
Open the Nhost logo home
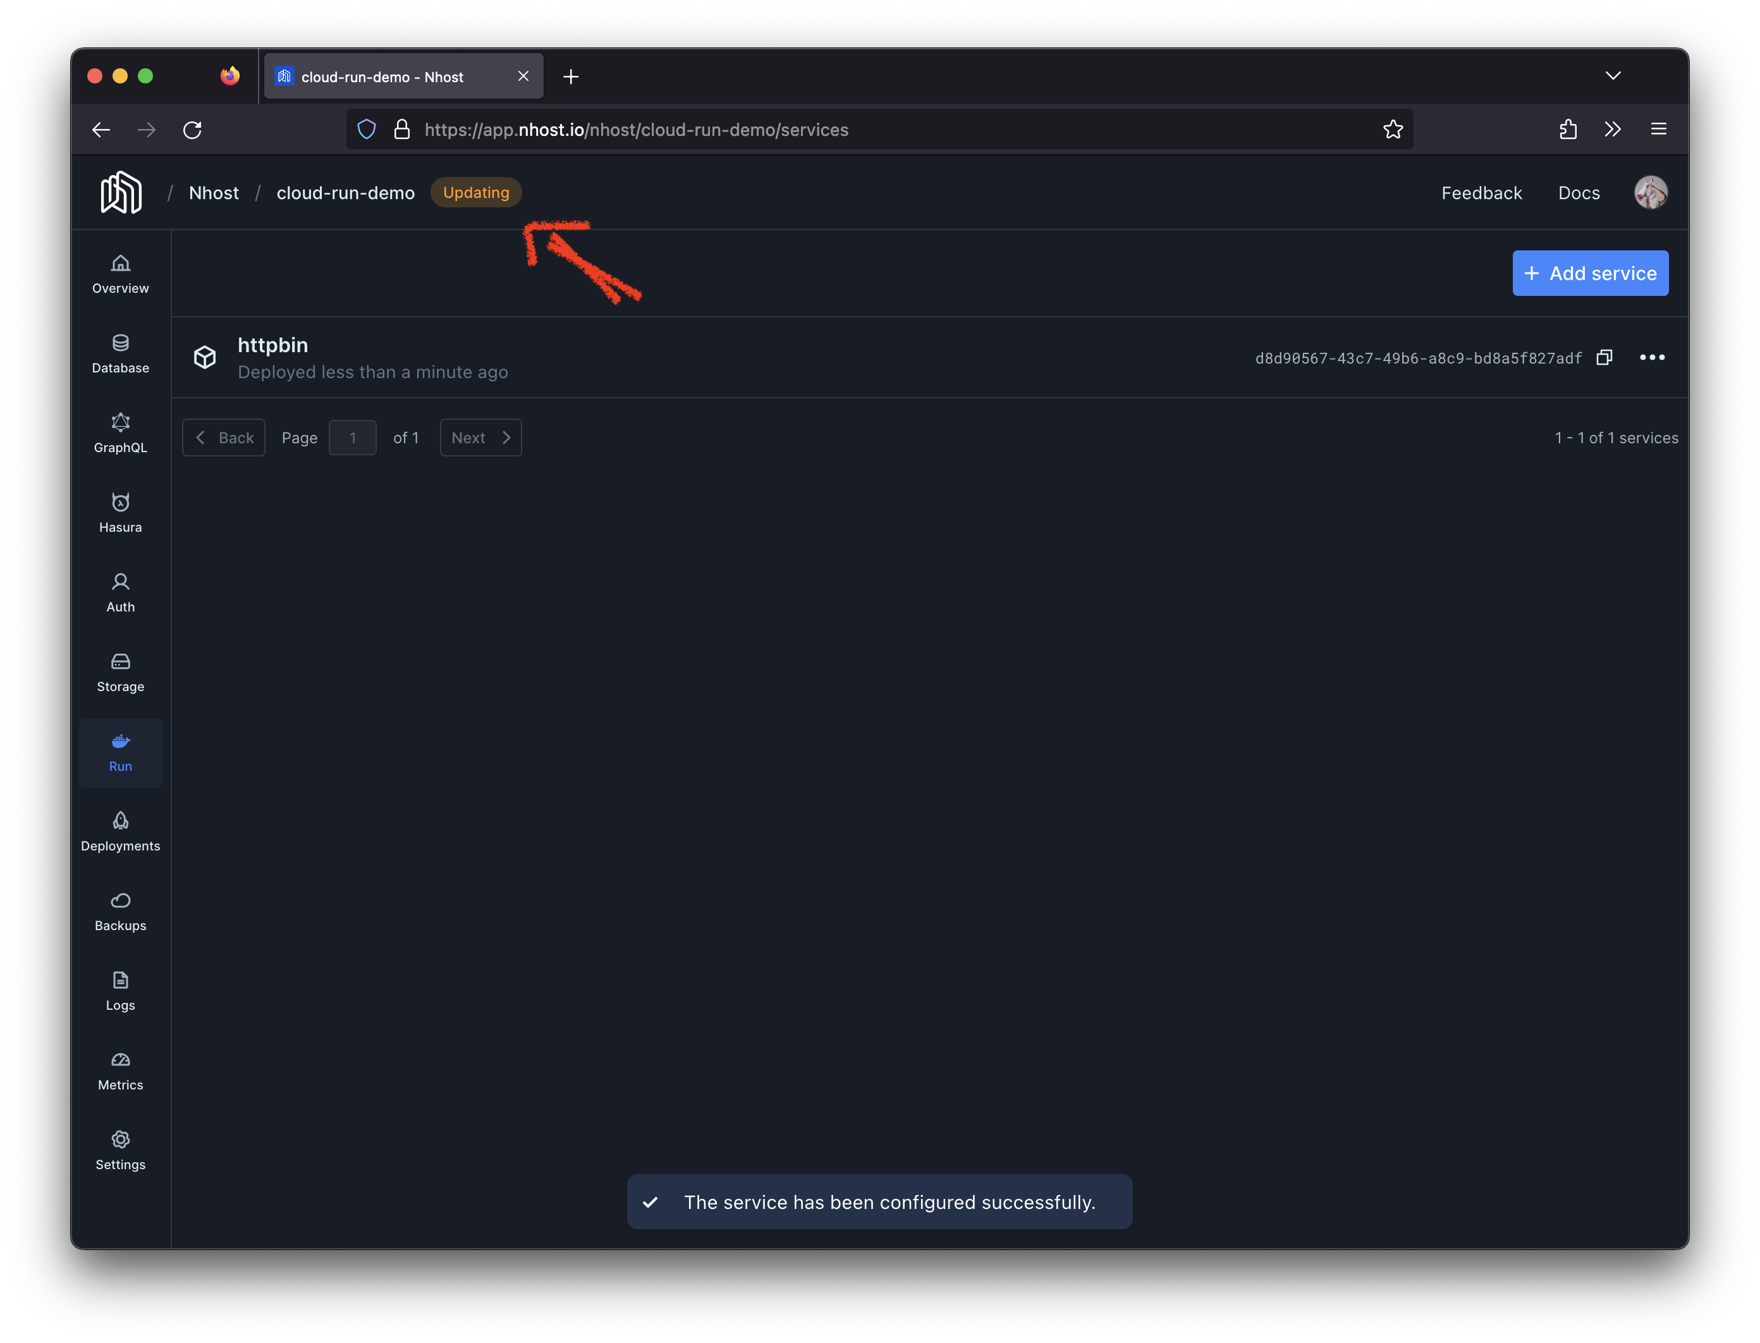click(x=121, y=193)
